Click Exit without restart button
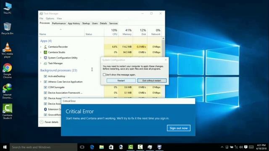Viewport: 269px width, 151px height. (152, 81)
